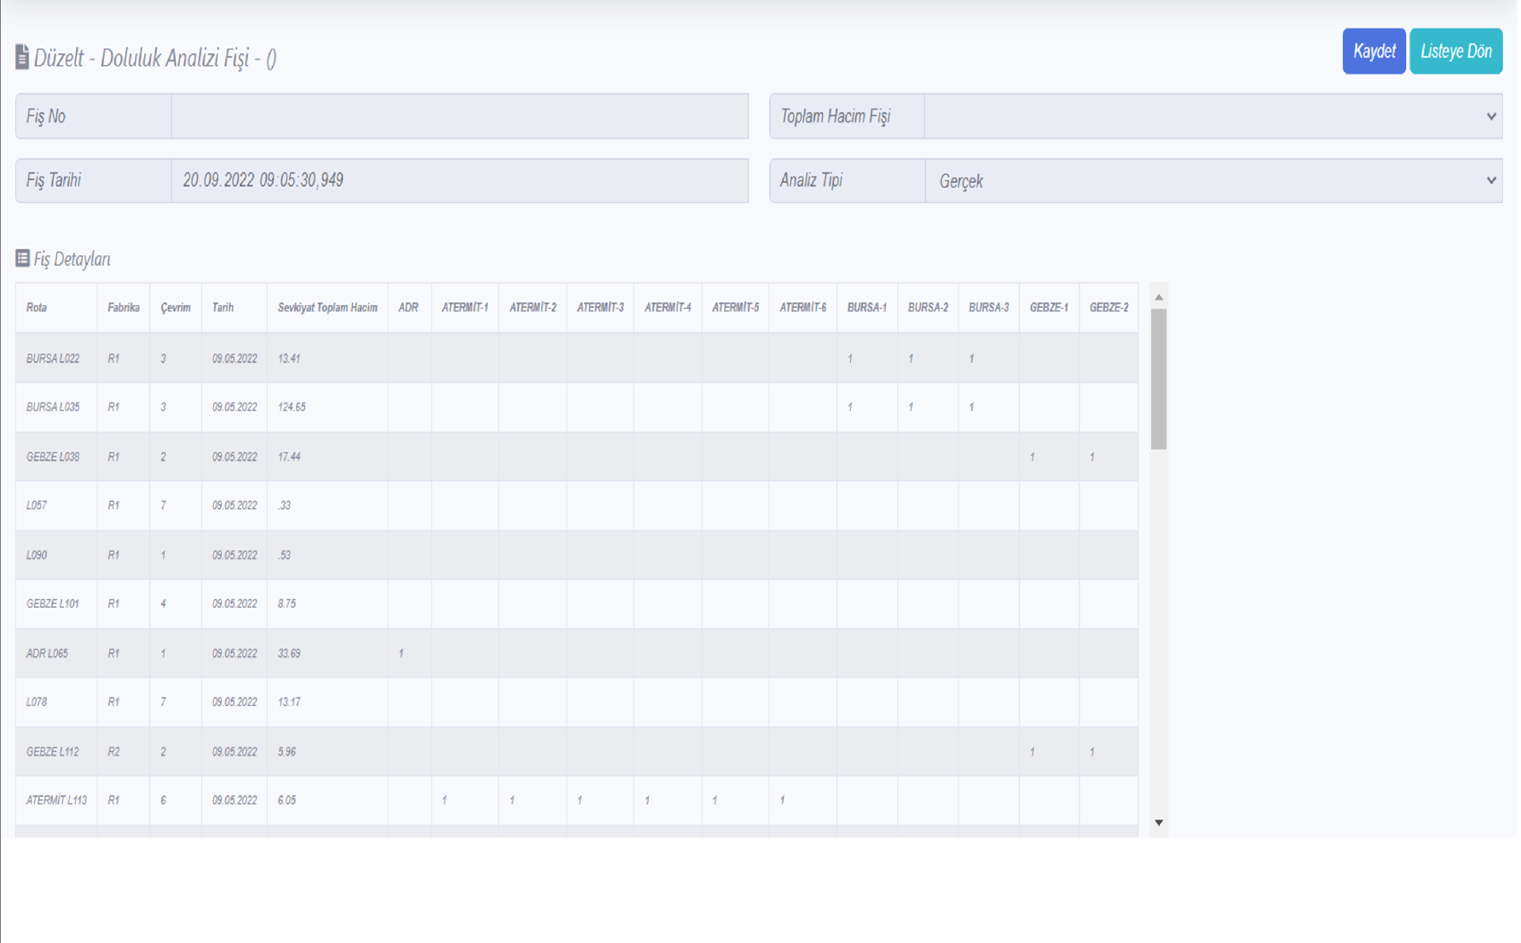Click the GEBZE-2 column header
The height and width of the screenshot is (943, 1521).
[1108, 307]
